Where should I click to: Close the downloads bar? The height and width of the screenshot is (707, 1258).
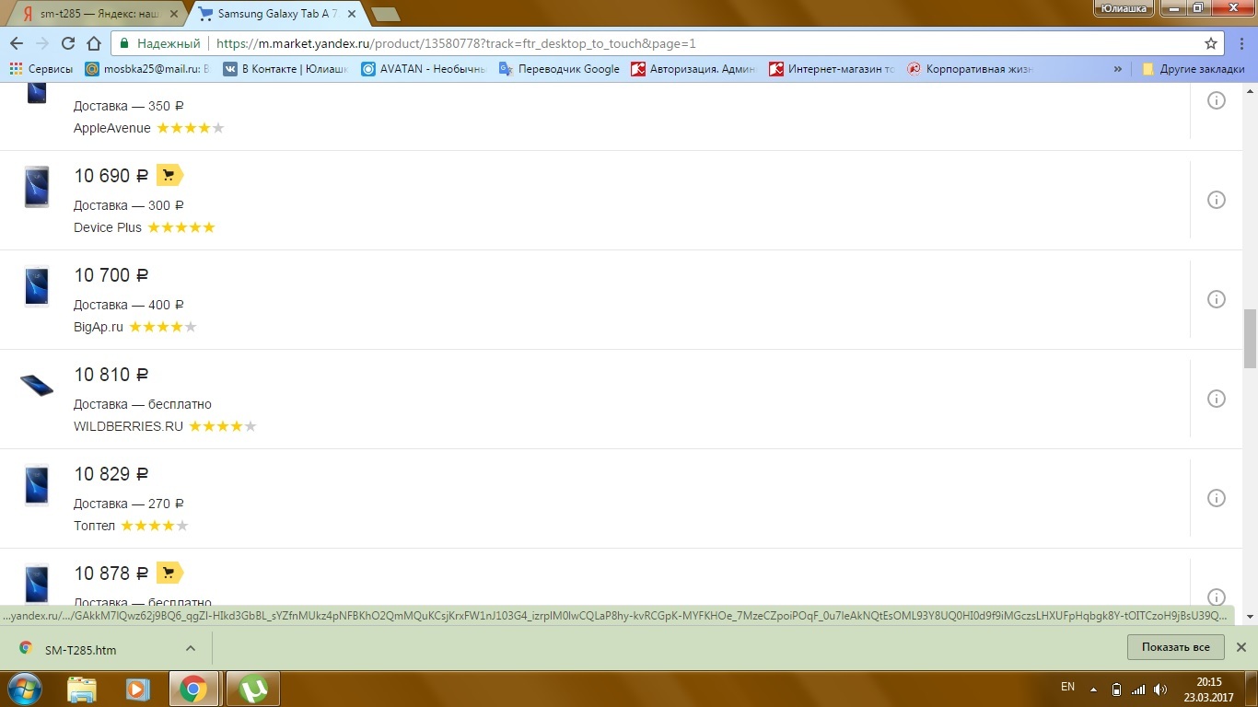click(x=1241, y=647)
